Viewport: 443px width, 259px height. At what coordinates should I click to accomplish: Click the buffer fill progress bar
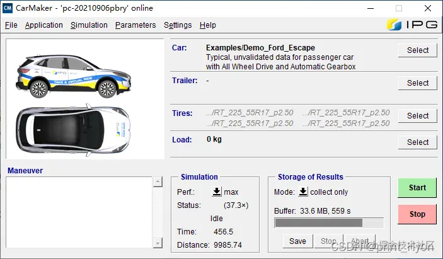[x=329, y=223]
